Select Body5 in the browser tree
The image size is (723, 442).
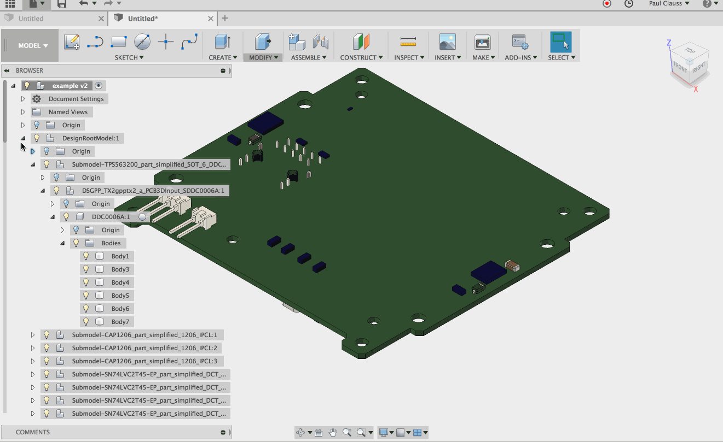(120, 296)
